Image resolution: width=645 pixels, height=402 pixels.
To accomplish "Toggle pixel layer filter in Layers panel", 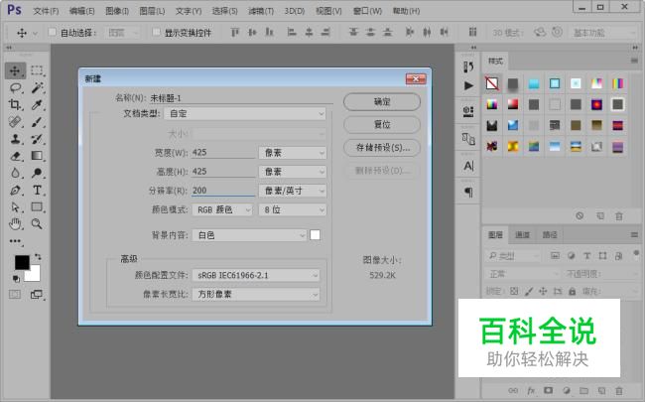I will coord(555,255).
